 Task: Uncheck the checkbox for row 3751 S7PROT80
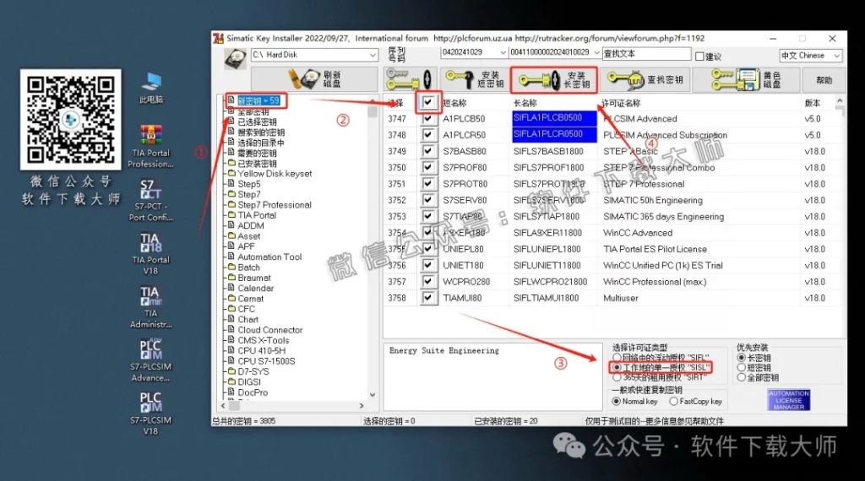pyautogui.click(x=428, y=183)
